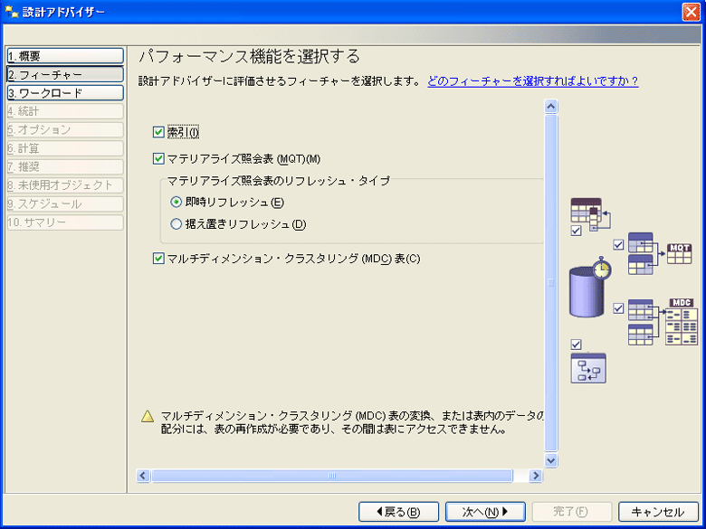
Task: Open どのフィーチャーを選択すればよいですか？ help link
Action: tap(532, 81)
